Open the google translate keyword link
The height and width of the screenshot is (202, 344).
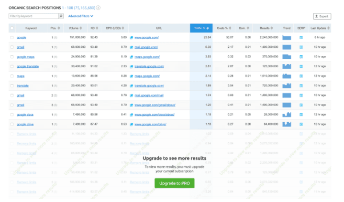[28, 66]
